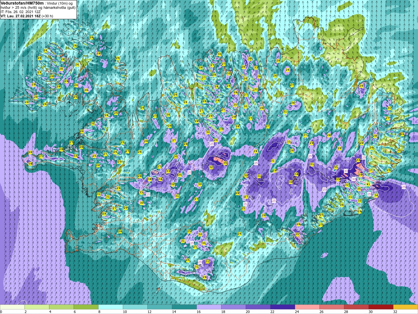Click the 16–18 light lavender scale swatch
The height and width of the screenshot is (314, 418).
click(x=209, y=307)
